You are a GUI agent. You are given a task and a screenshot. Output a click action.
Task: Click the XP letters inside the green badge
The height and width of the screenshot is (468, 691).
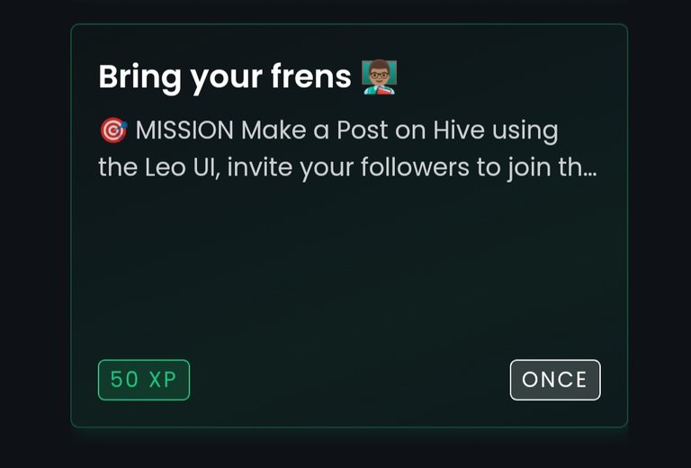pyautogui.click(x=163, y=380)
